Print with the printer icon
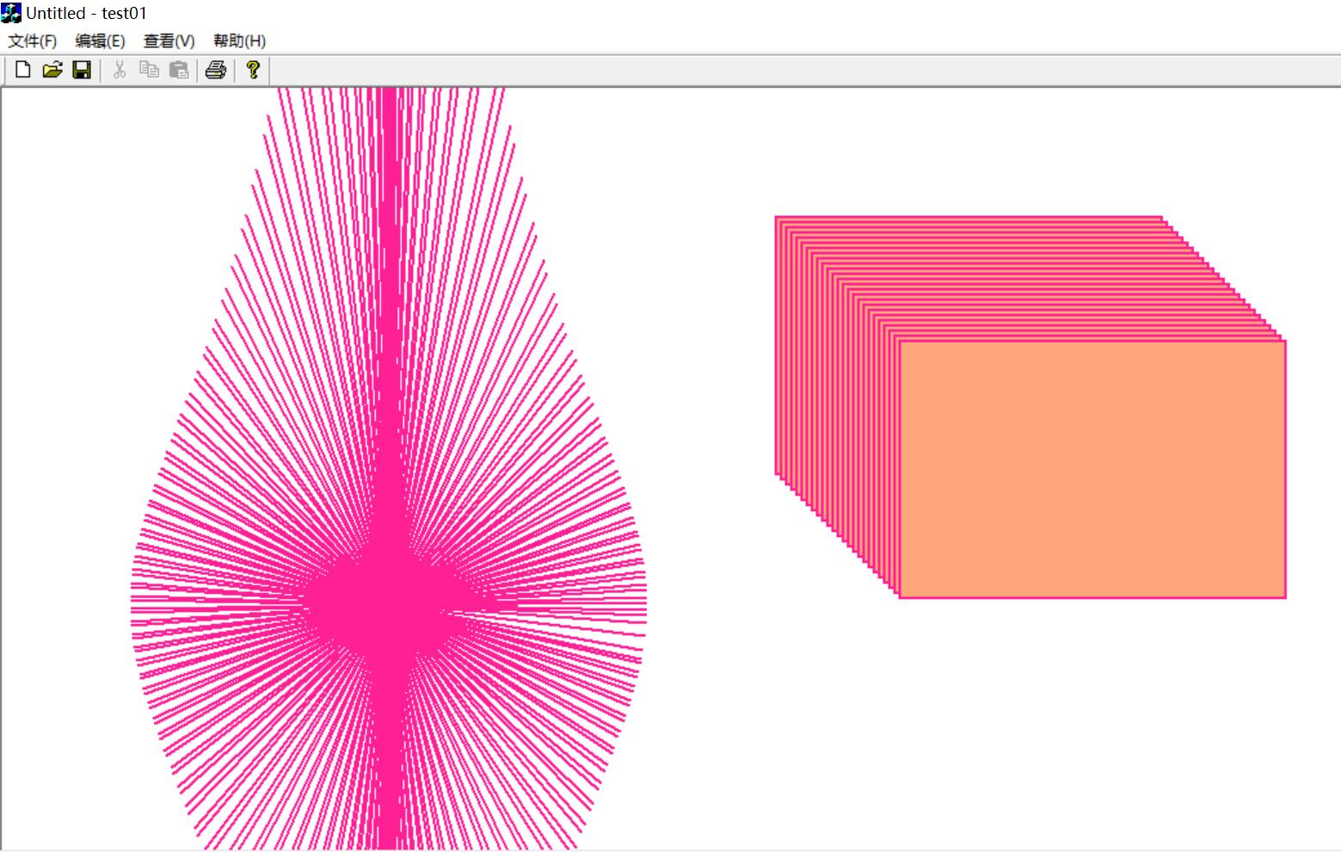1341x852 pixels. point(216,71)
